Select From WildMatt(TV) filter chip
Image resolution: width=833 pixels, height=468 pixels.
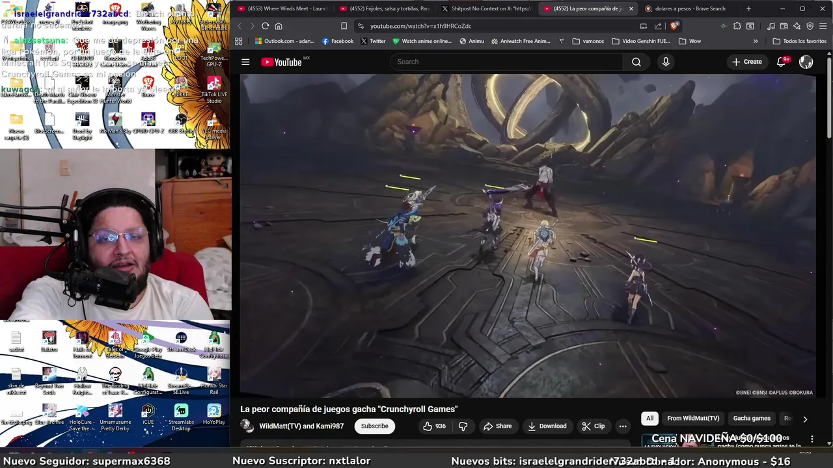tap(693, 419)
